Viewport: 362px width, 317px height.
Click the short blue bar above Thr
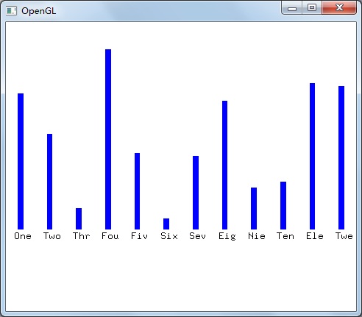[79, 218]
